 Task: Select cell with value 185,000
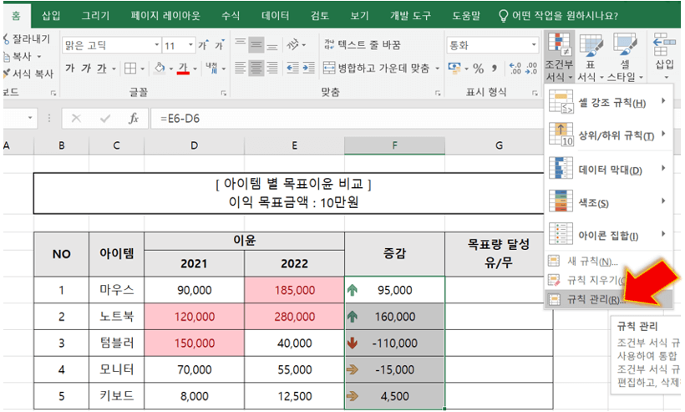pyautogui.click(x=294, y=290)
